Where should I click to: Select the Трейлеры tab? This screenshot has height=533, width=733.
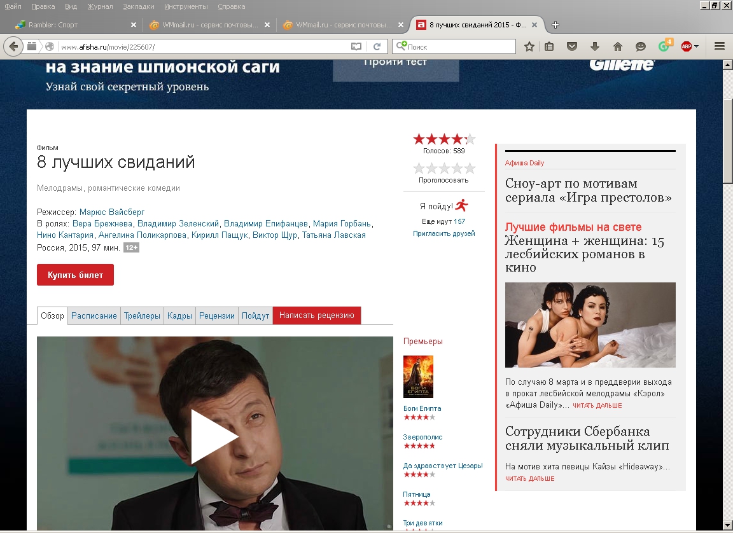click(x=142, y=315)
